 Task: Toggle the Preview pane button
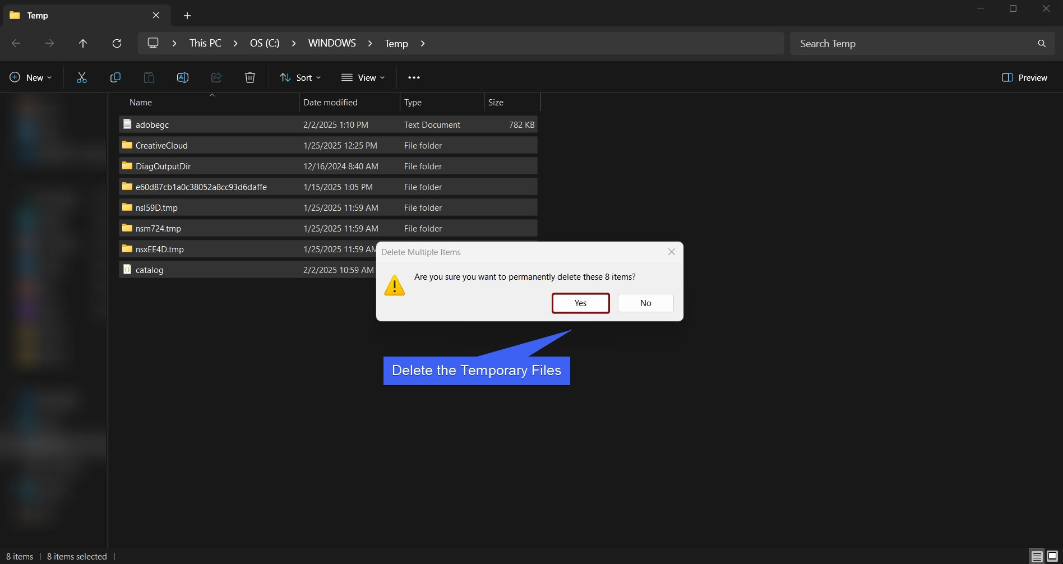(1024, 77)
